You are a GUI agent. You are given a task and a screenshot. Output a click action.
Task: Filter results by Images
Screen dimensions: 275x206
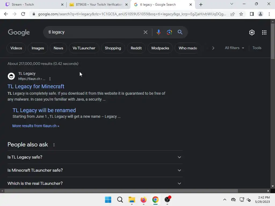coord(38,48)
